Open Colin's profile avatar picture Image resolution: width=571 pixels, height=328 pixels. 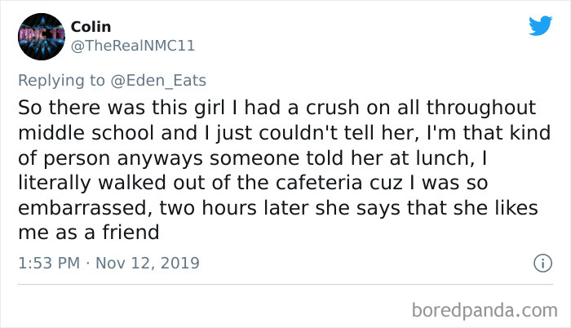(40, 37)
